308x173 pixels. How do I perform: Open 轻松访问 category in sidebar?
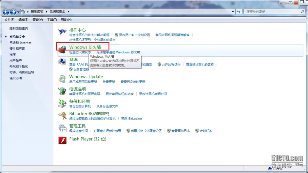16,78
